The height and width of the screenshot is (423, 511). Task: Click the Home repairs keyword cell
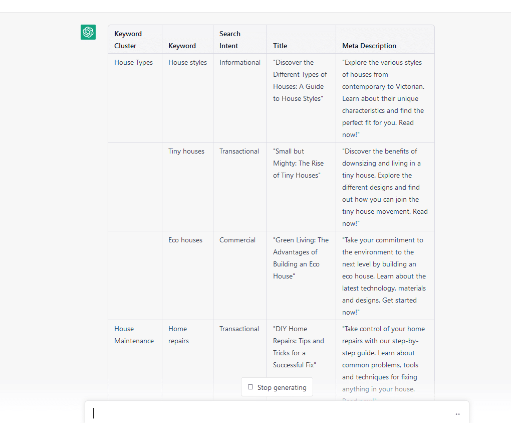[x=178, y=335]
